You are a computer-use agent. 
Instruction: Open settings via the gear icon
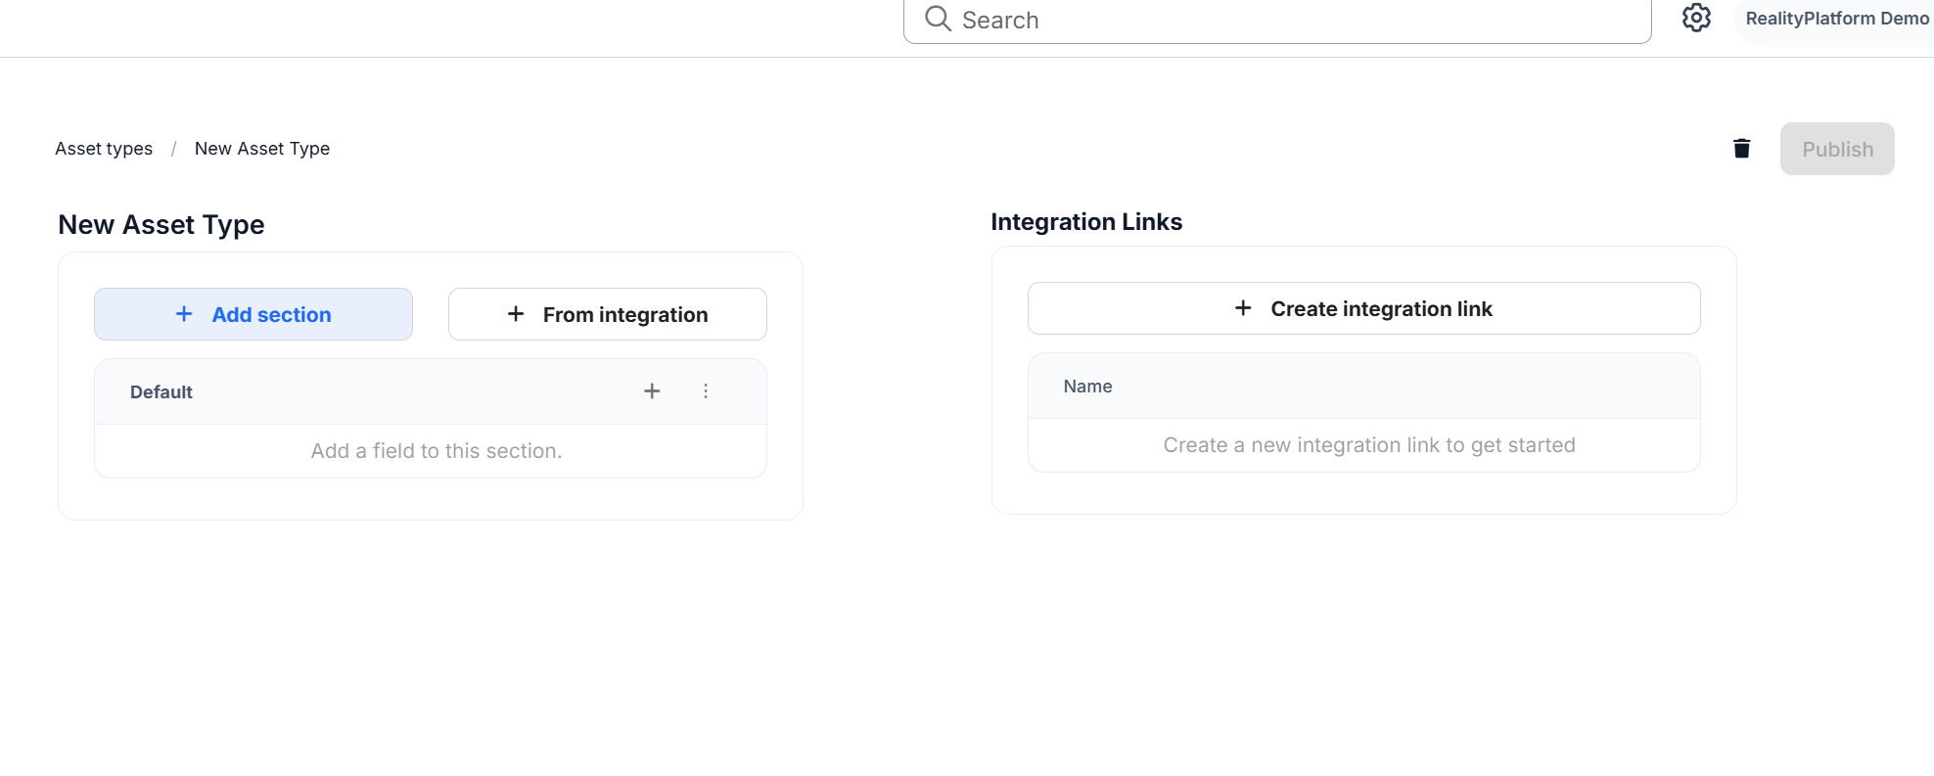click(1696, 18)
